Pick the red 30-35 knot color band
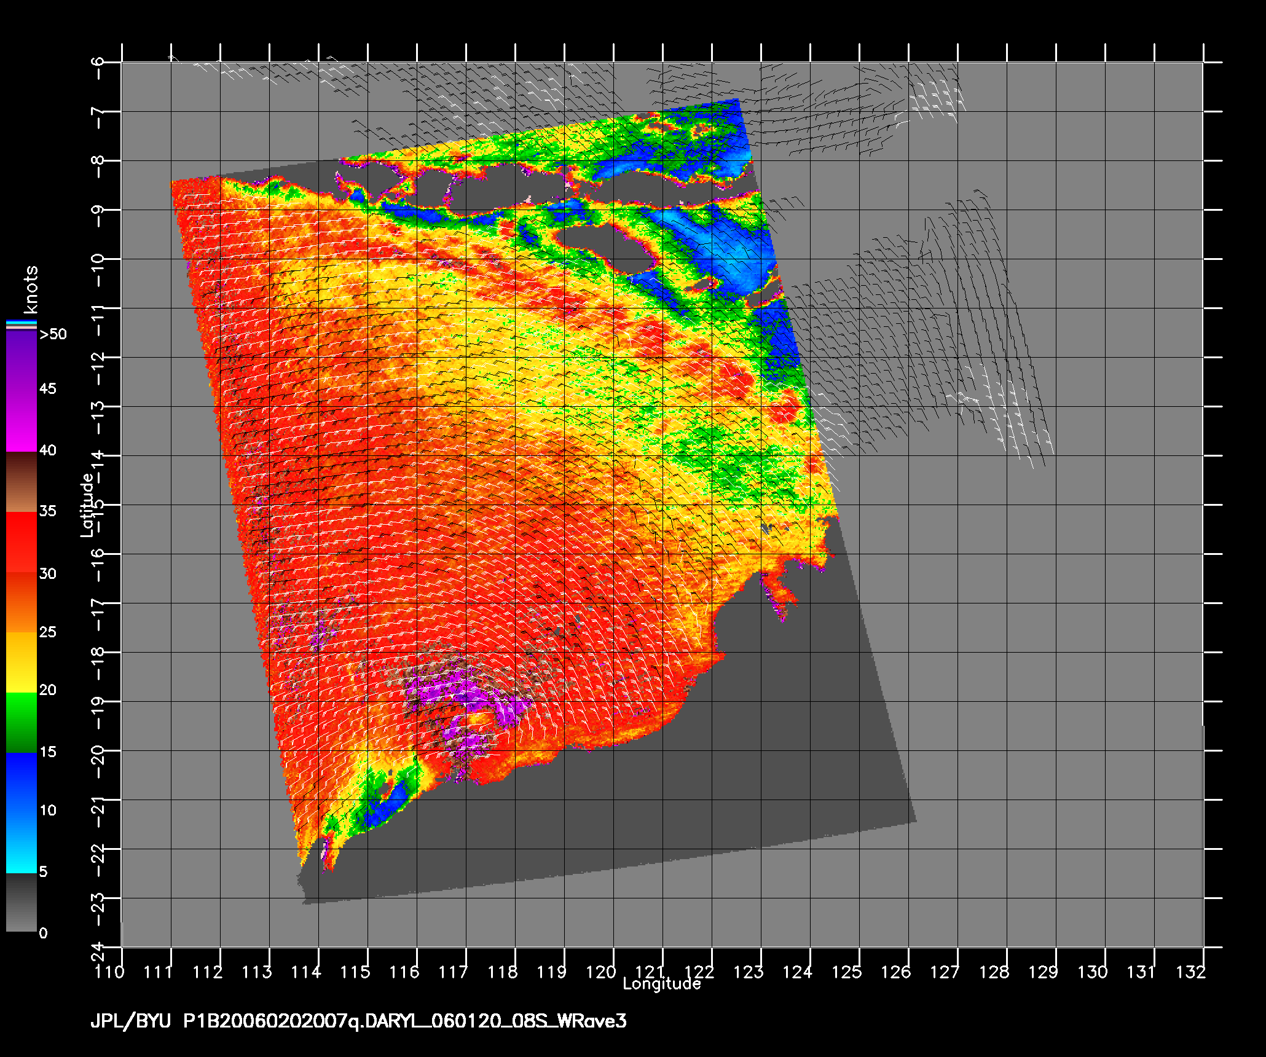The image size is (1266, 1057). click(22, 543)
